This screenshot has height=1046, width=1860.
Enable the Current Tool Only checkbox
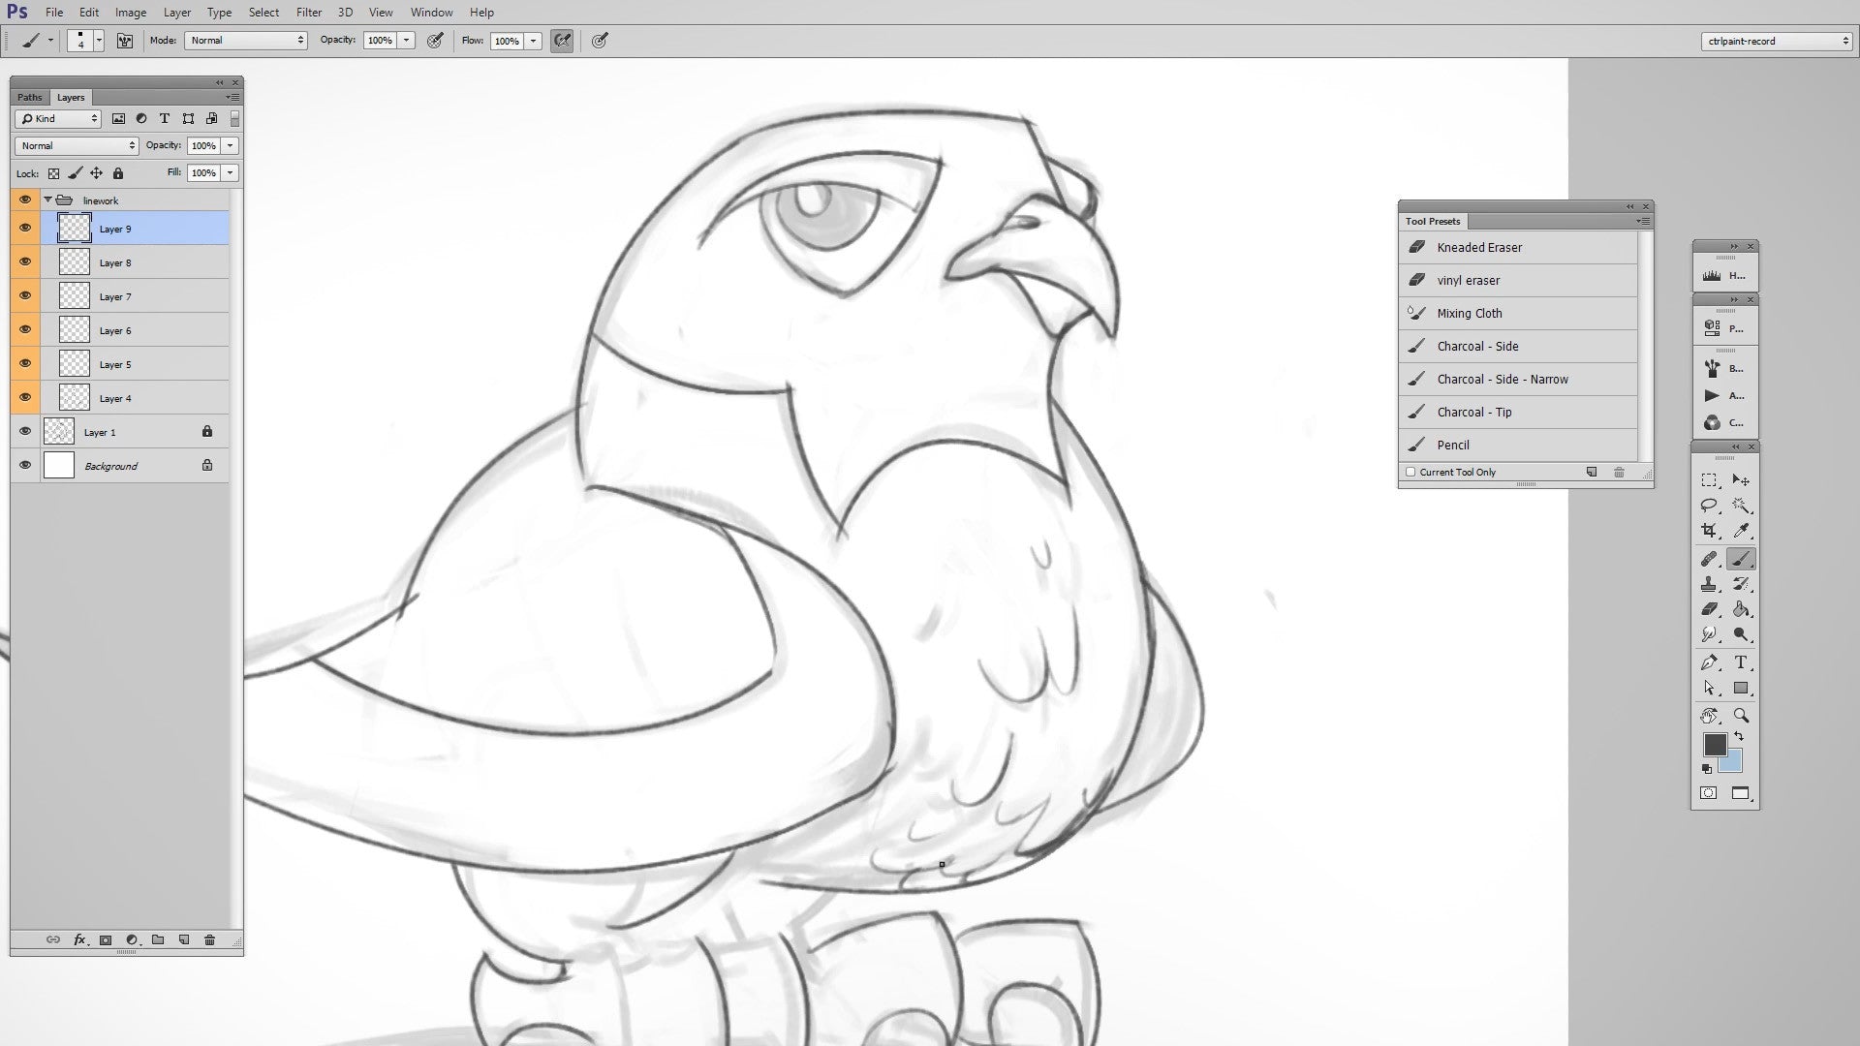(1410, 472)
